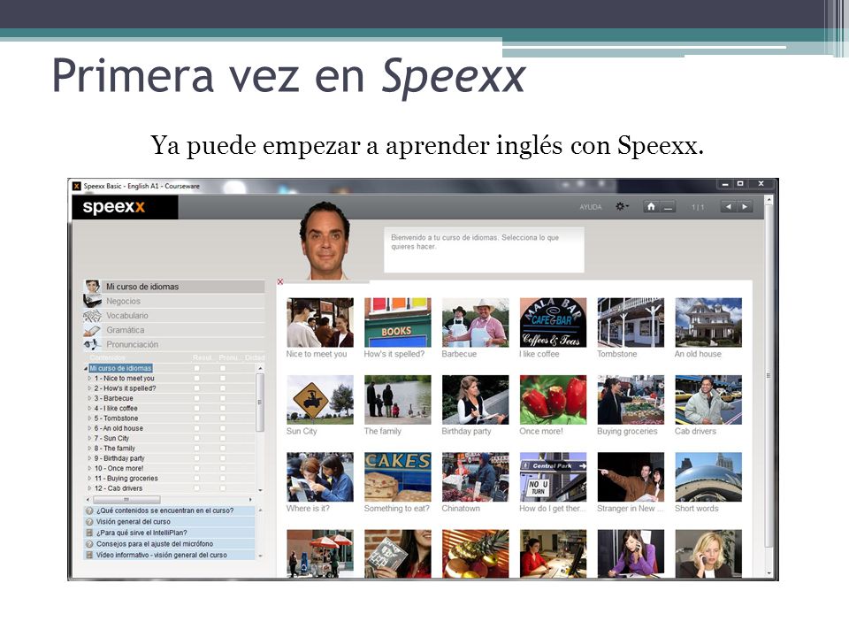Tick first checkbox for 7 - Sun City
The image size is (849, 637).
(196, 438)
